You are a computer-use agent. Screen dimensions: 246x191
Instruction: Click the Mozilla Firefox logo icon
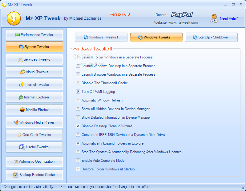[x=22, y=110]
